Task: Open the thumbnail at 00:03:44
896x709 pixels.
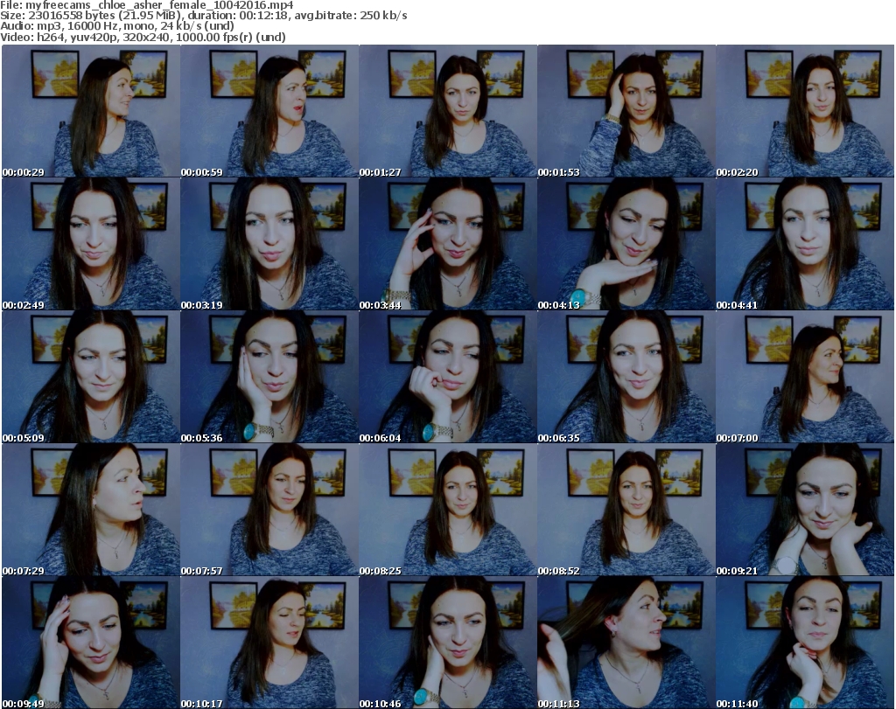Action: (x=447, y=245)
